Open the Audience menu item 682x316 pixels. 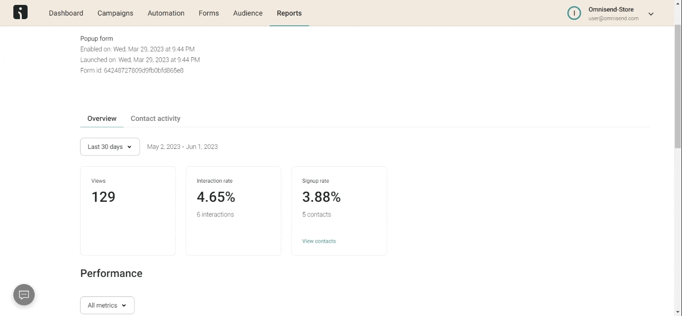pos(248,13)
